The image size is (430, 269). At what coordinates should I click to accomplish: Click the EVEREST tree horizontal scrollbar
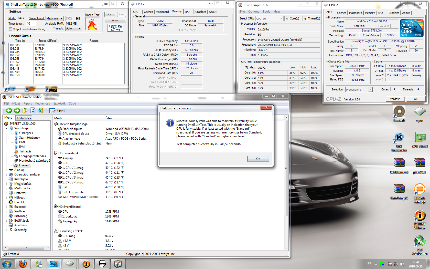coord(26,247)
